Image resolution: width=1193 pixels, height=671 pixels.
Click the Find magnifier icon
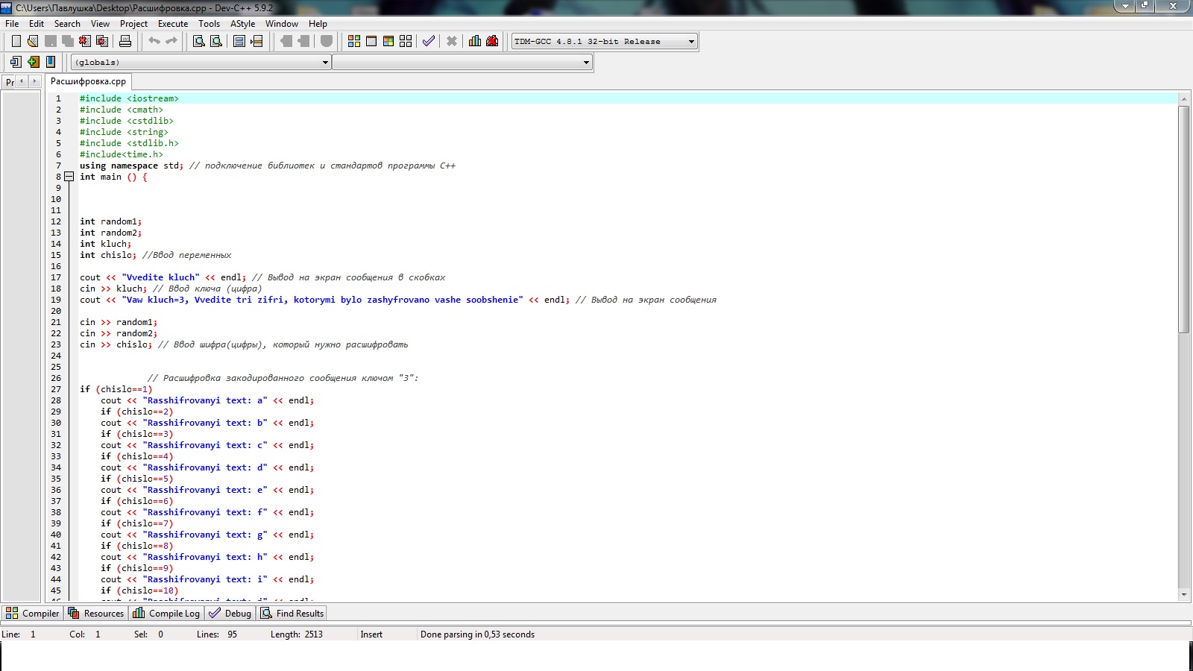tap(199, 41)
